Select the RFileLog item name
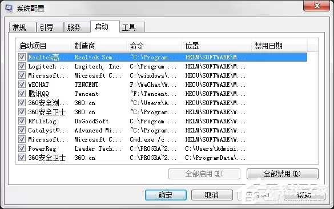 pyautogui.click(x=42, y=121)
